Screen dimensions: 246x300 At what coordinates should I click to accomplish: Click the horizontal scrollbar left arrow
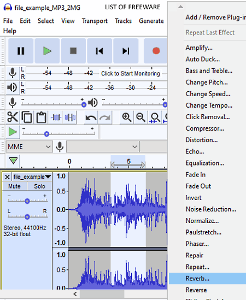[75, 294]
